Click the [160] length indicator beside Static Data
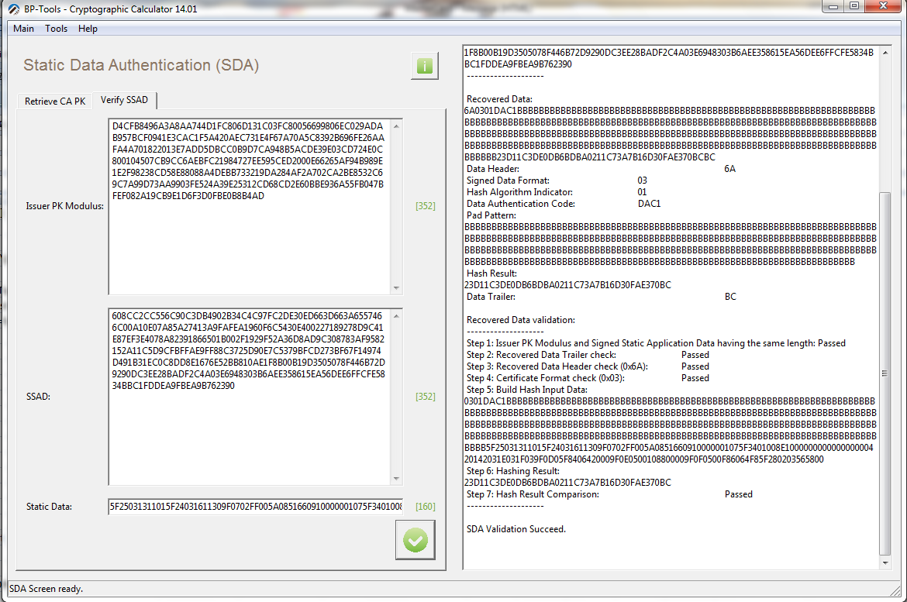The height and width of the screenshot is (602, 907). 425,507
